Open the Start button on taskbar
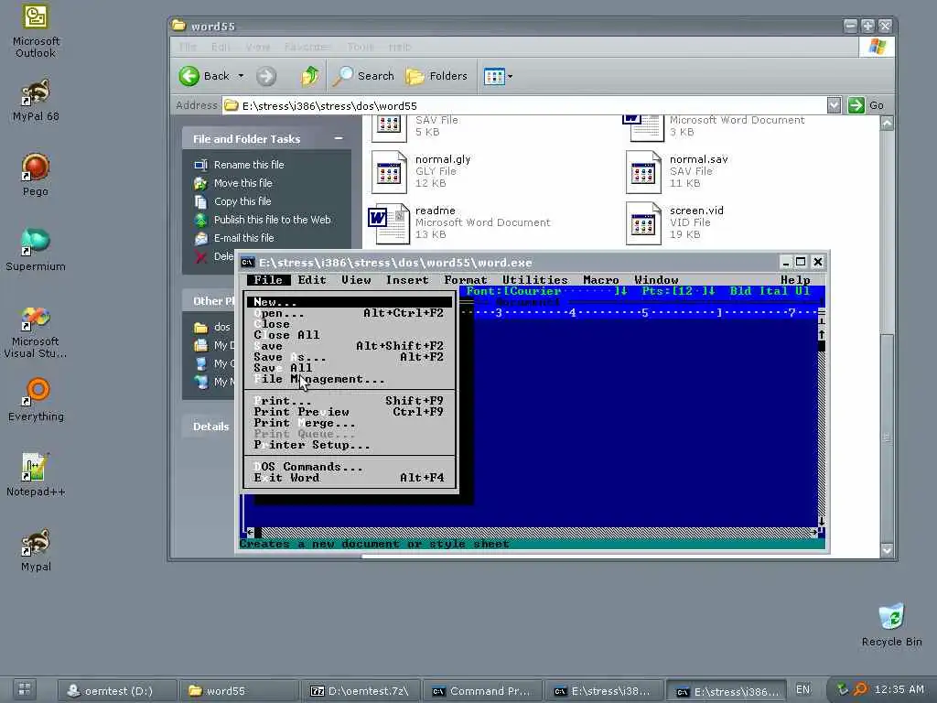 point(25,688)
